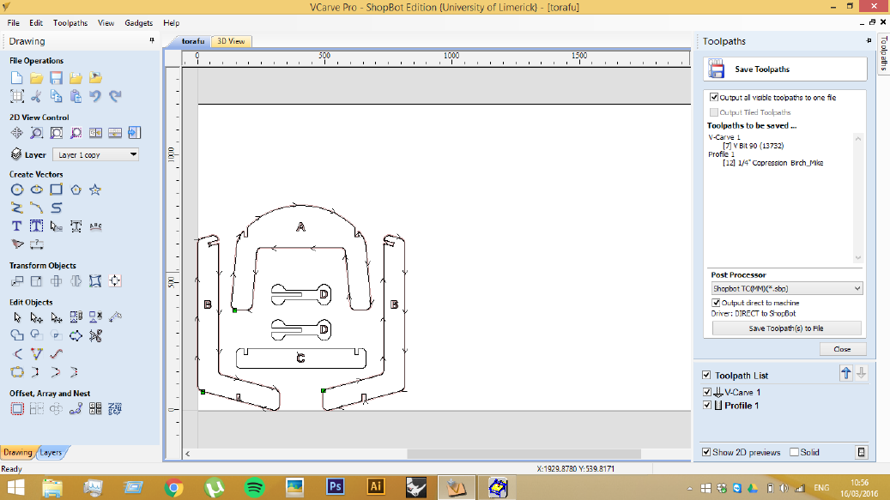
Task: Open the Help menu
Action: [x=172, y=23]
